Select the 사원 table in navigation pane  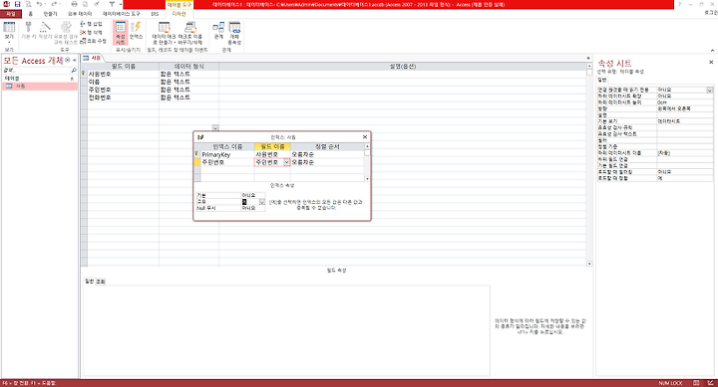(x=40, y=86)
